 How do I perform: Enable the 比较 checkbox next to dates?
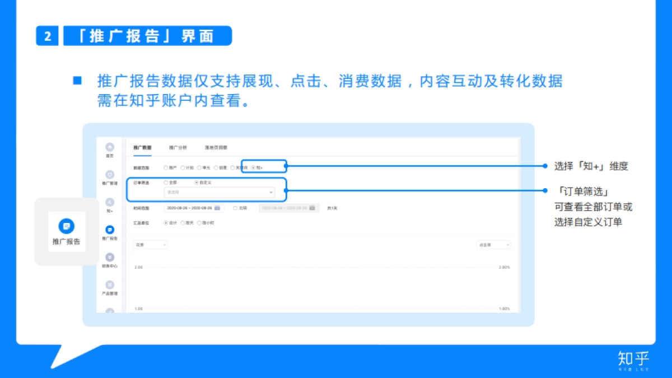(236, 208)
